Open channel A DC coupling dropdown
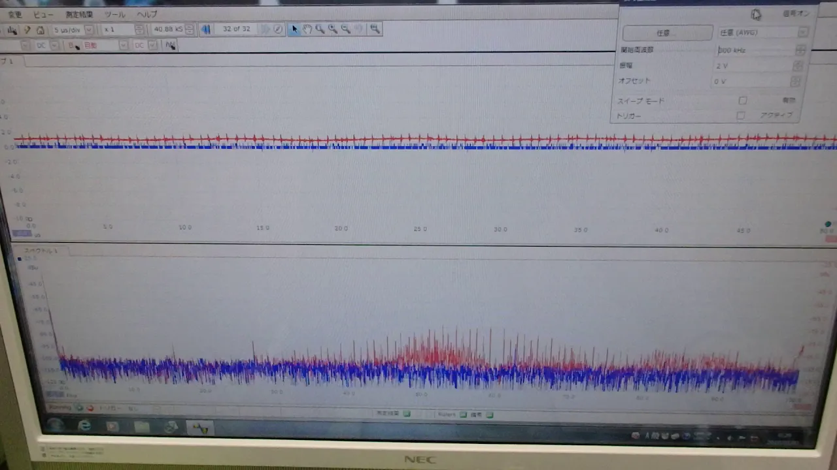 pyautogui.click(x=54, y=46)
